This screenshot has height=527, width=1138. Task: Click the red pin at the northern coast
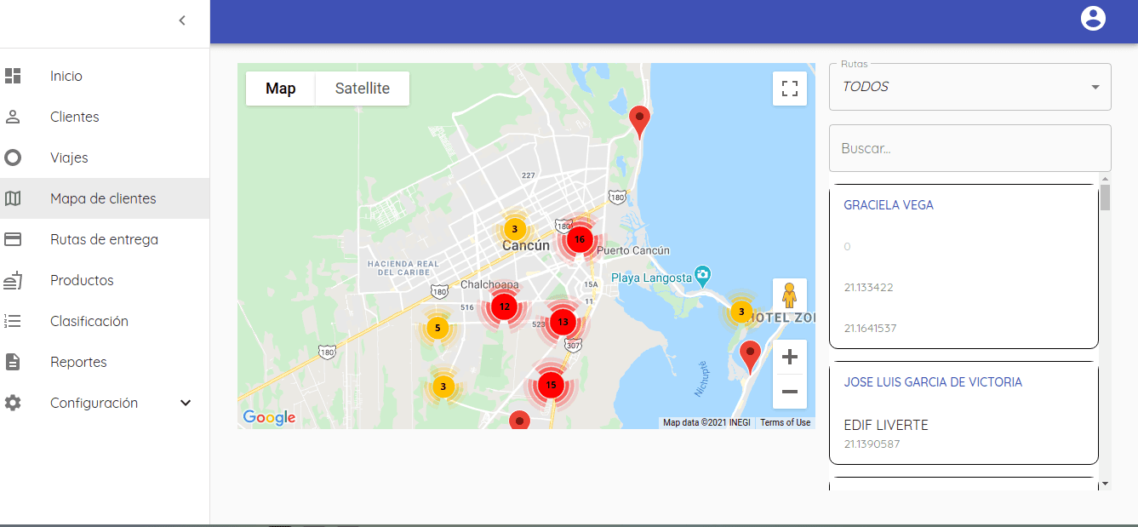click(639, 122)
